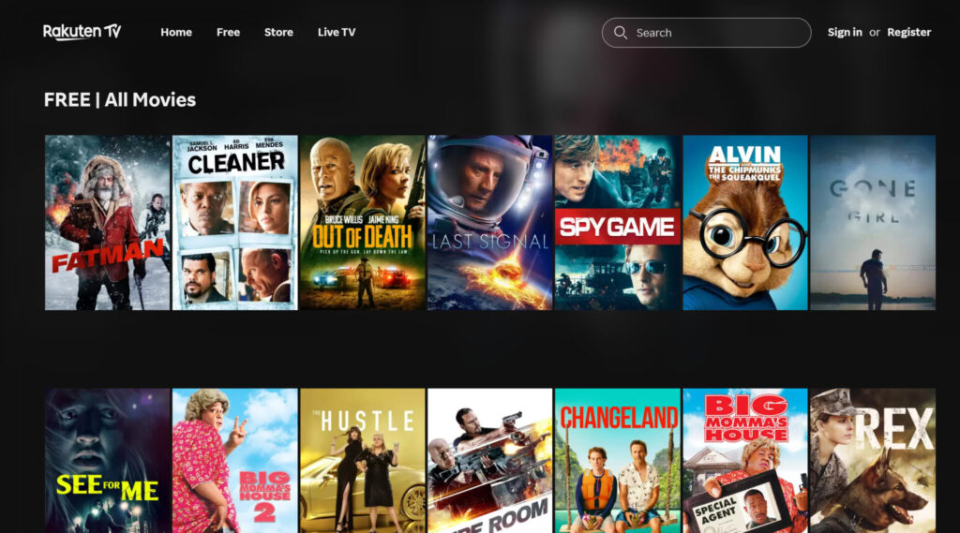Image resolution: width=960 pixels, height=533 pixels.
Task: Open the Spy Game poster
Action: [x=617, y=223]
